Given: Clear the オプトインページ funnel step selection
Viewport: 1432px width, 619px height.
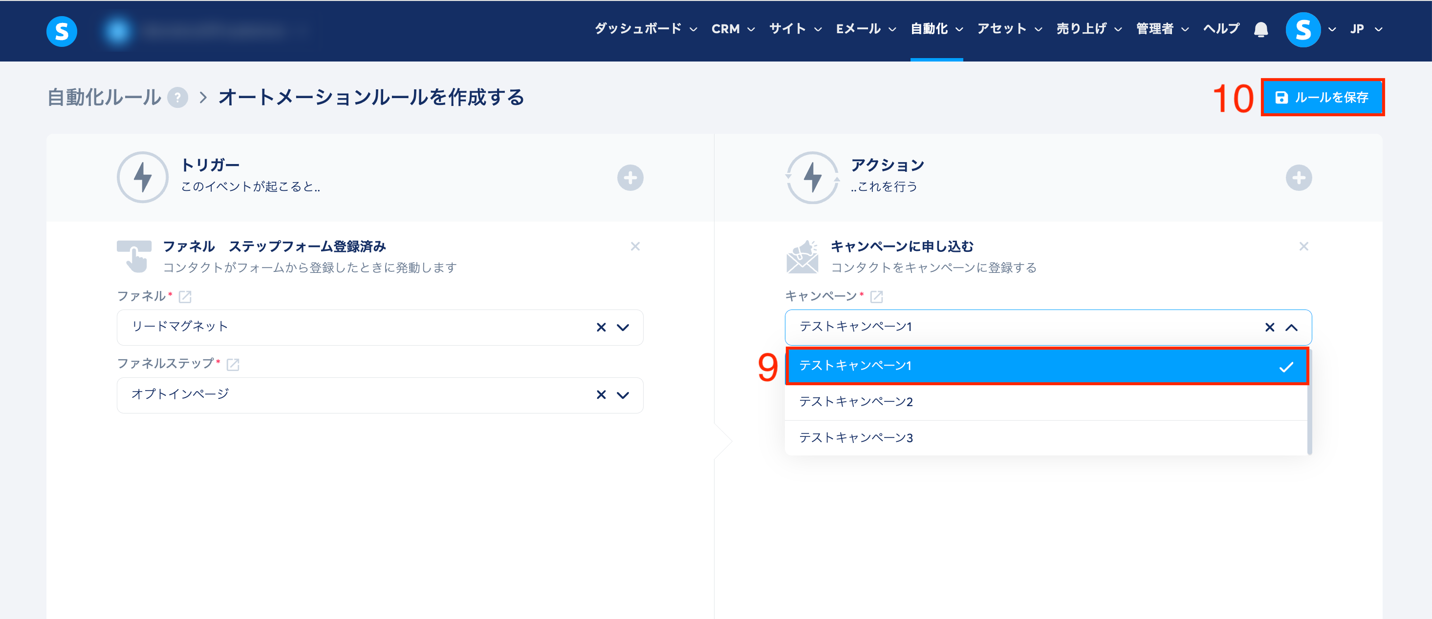Looking at the screenshot, I should pos(601,395).
